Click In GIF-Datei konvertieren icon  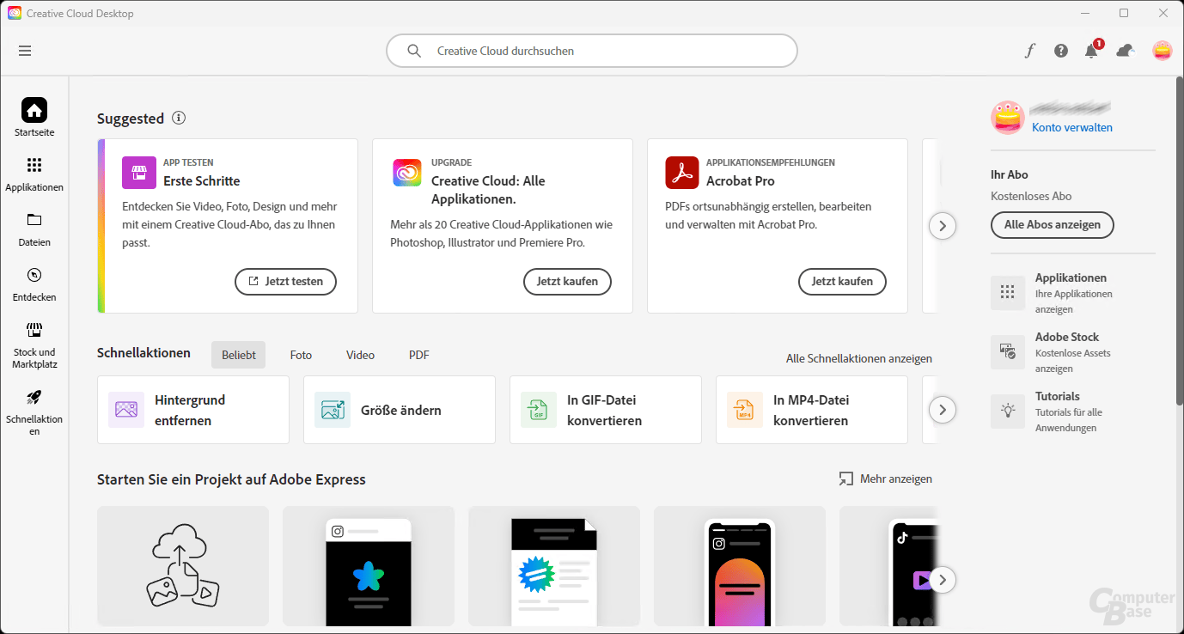coord(539,410)
